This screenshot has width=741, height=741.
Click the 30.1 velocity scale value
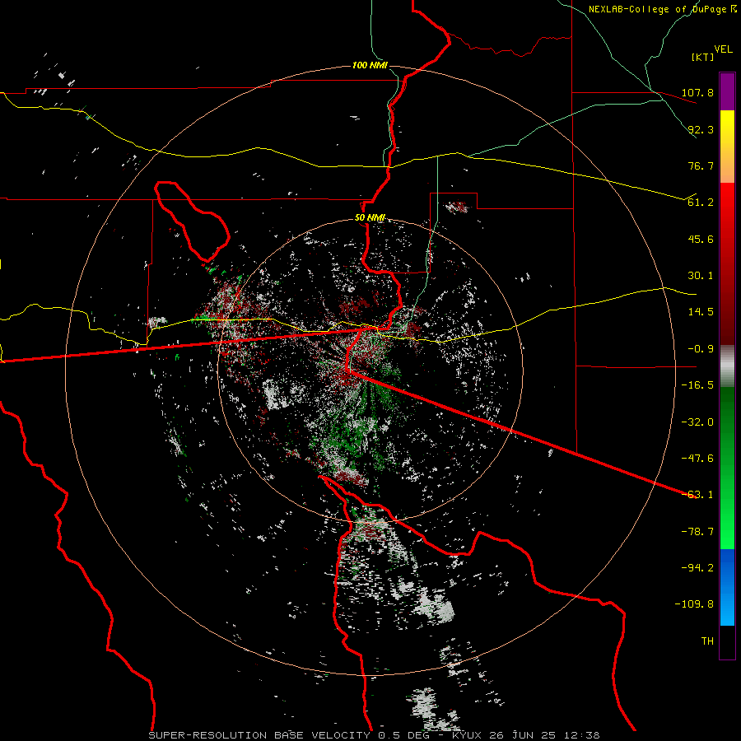pos(701,276)
